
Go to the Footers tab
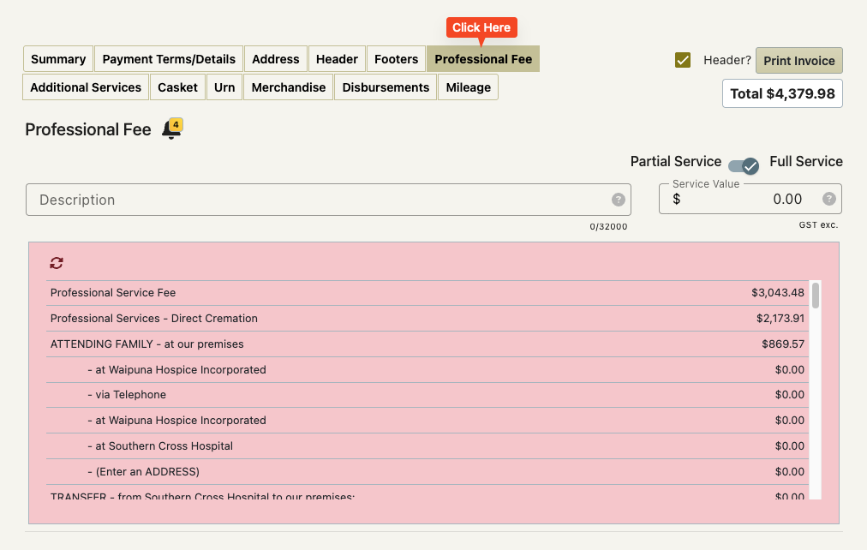click(396, 59)
